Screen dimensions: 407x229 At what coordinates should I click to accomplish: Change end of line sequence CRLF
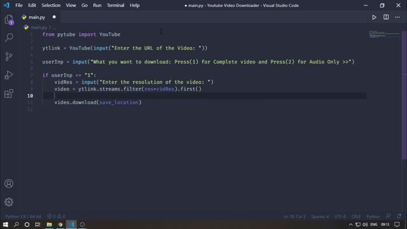(356, 216)
